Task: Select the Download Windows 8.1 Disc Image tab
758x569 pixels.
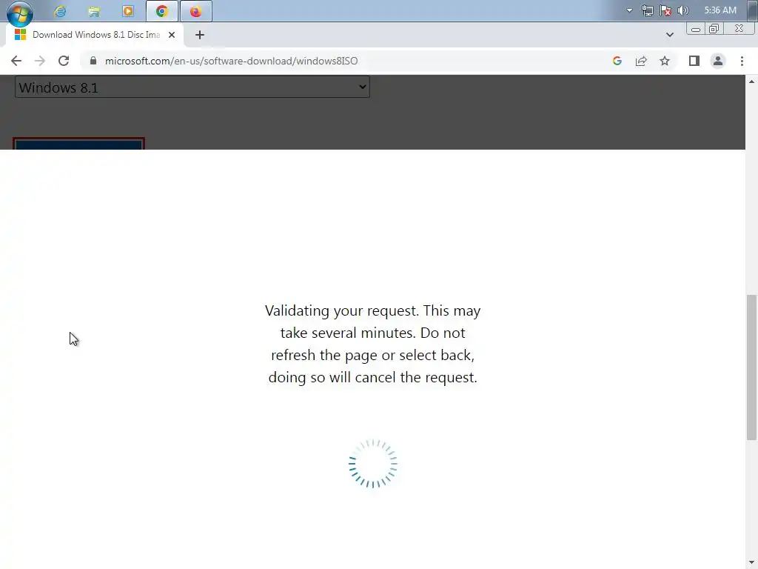Action: click(x=94, y=35)
